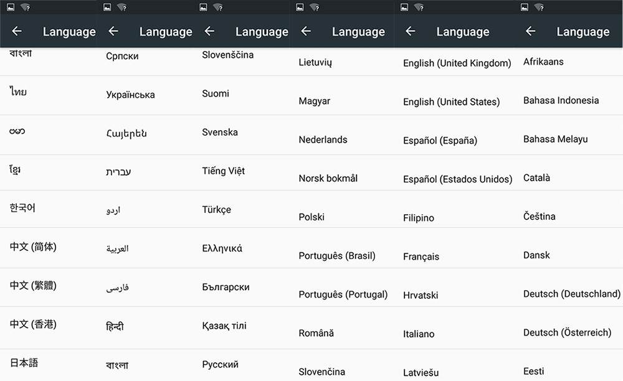
Task: Tap back arrow in the Afrikaans language panel
Action: point(530,32)
